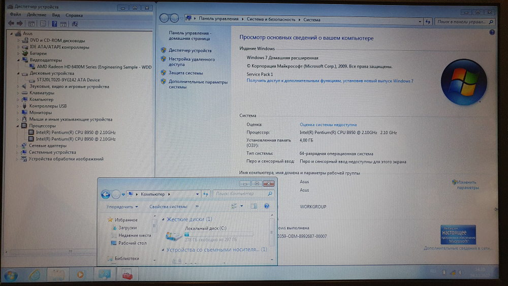Open Загрузки in explorer navigation pane

(128, 228)
